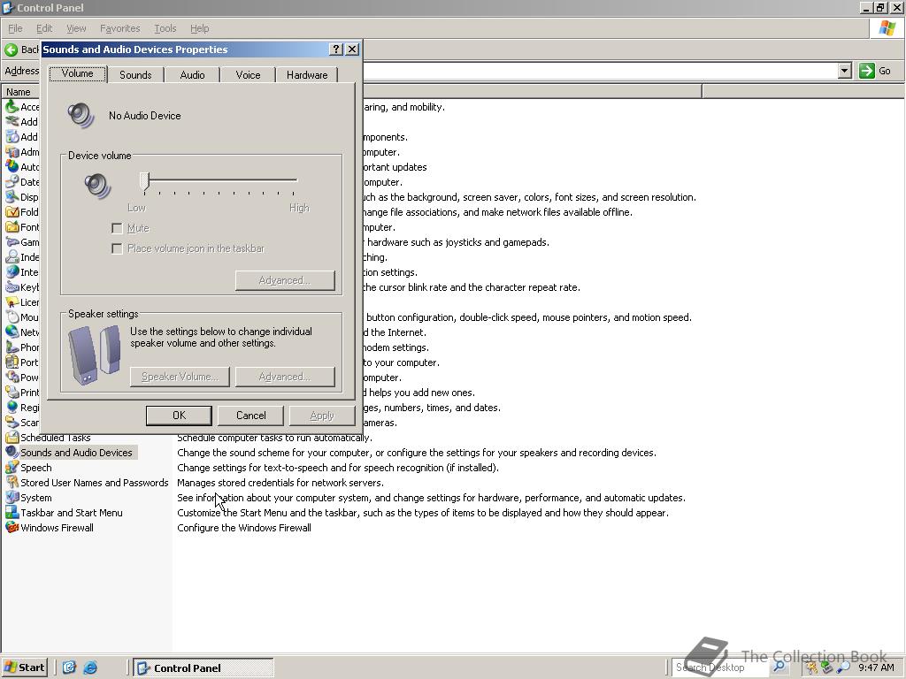Select the Fonts icon
This screenshot has width=906, height=679.
(12, 227)
